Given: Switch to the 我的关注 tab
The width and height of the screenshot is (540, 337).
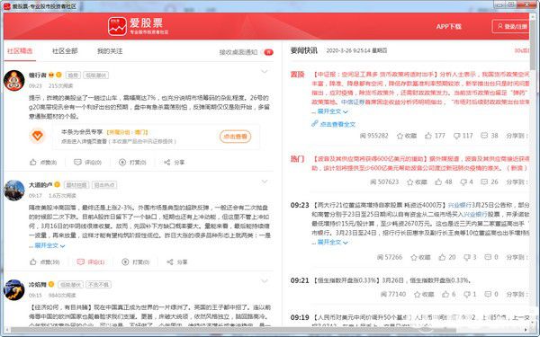Looking at the screenshot, I should point(110,51).
